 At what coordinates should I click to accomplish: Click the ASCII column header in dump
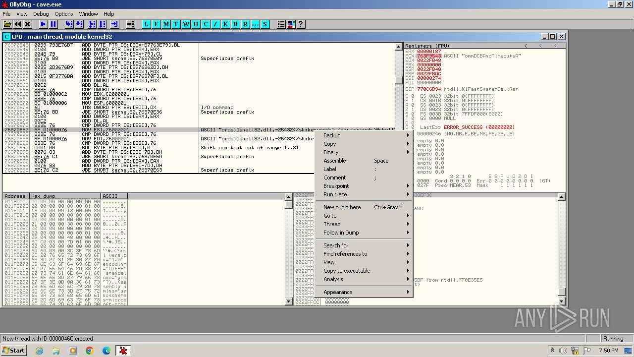coord(114,196)
